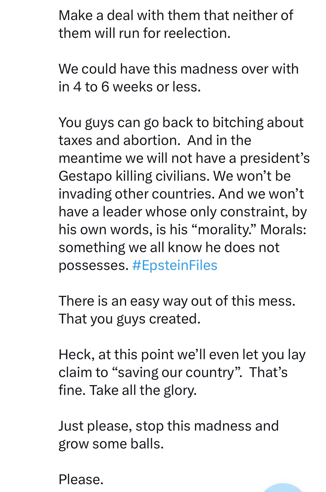The height and width of the screenshot is (492, 326).
Task: Click the line starting "Heck, at this point"
Action: pyautogui.click(x=182, y=355)
